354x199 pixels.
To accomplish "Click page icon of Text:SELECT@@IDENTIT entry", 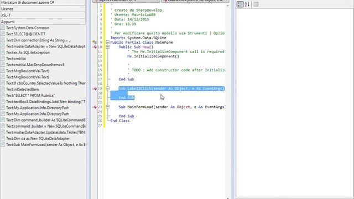I will pyautogui.click(x=3, y=34).
